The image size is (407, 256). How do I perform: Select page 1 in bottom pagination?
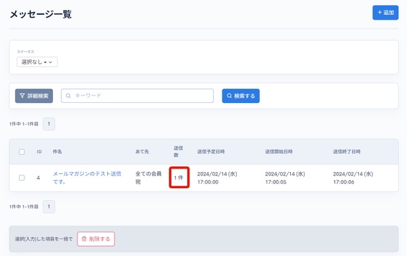[49, 207]
